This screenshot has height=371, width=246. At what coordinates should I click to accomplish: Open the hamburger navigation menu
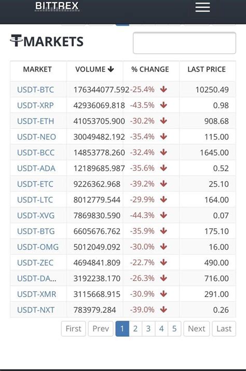[202, 7]
